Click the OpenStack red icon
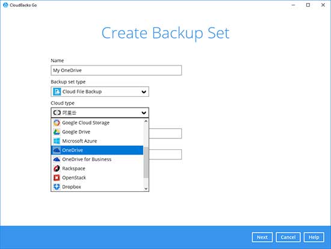This screenshot has width=331, height=249. point(57,177)
